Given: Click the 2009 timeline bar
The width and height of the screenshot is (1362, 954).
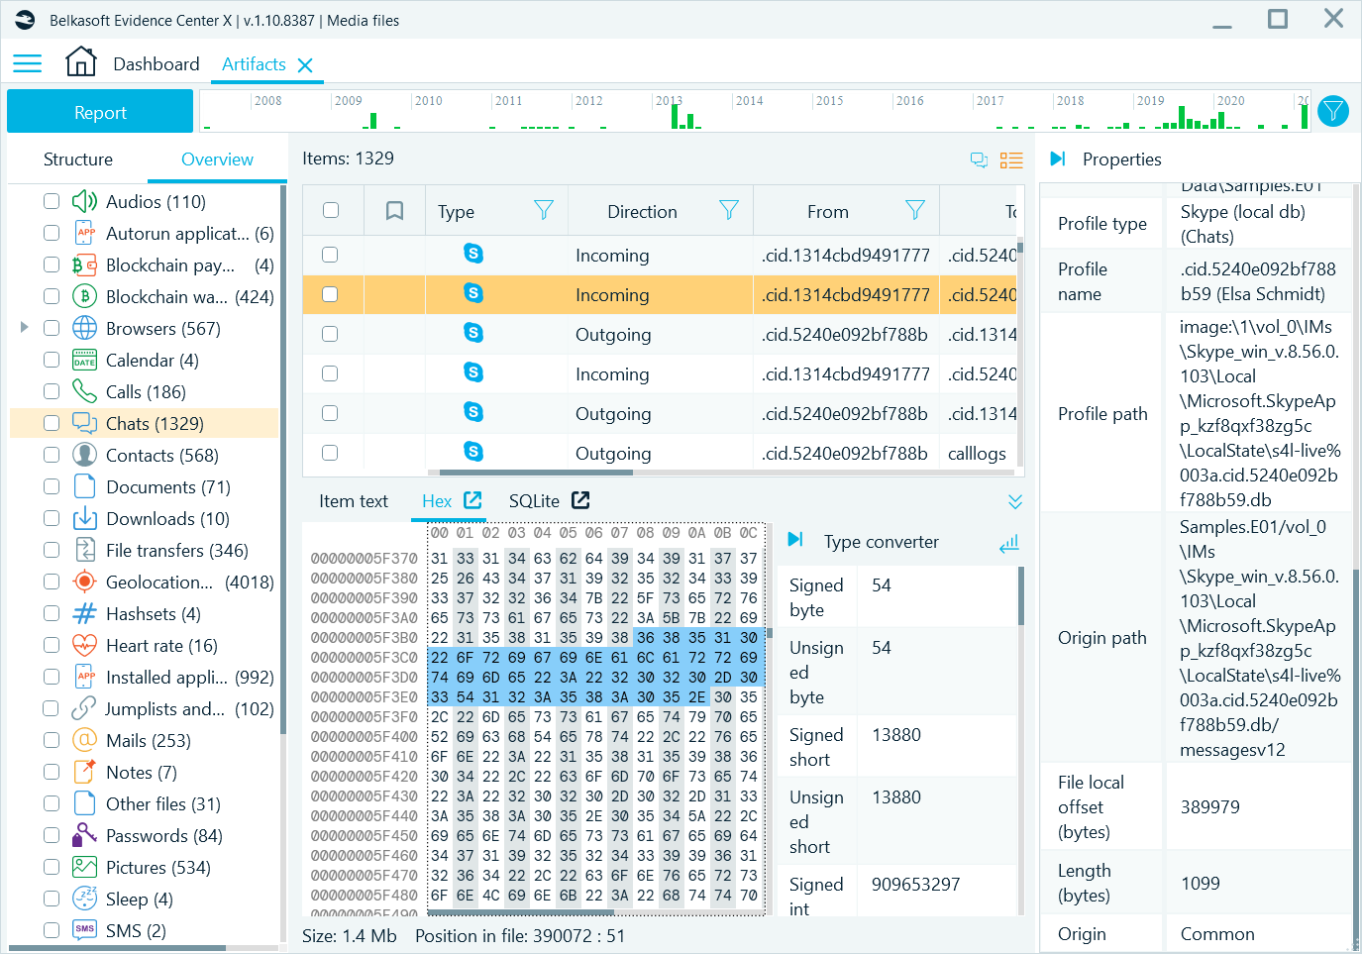Looking at the screenshot, I should click(x=373, y=121).
